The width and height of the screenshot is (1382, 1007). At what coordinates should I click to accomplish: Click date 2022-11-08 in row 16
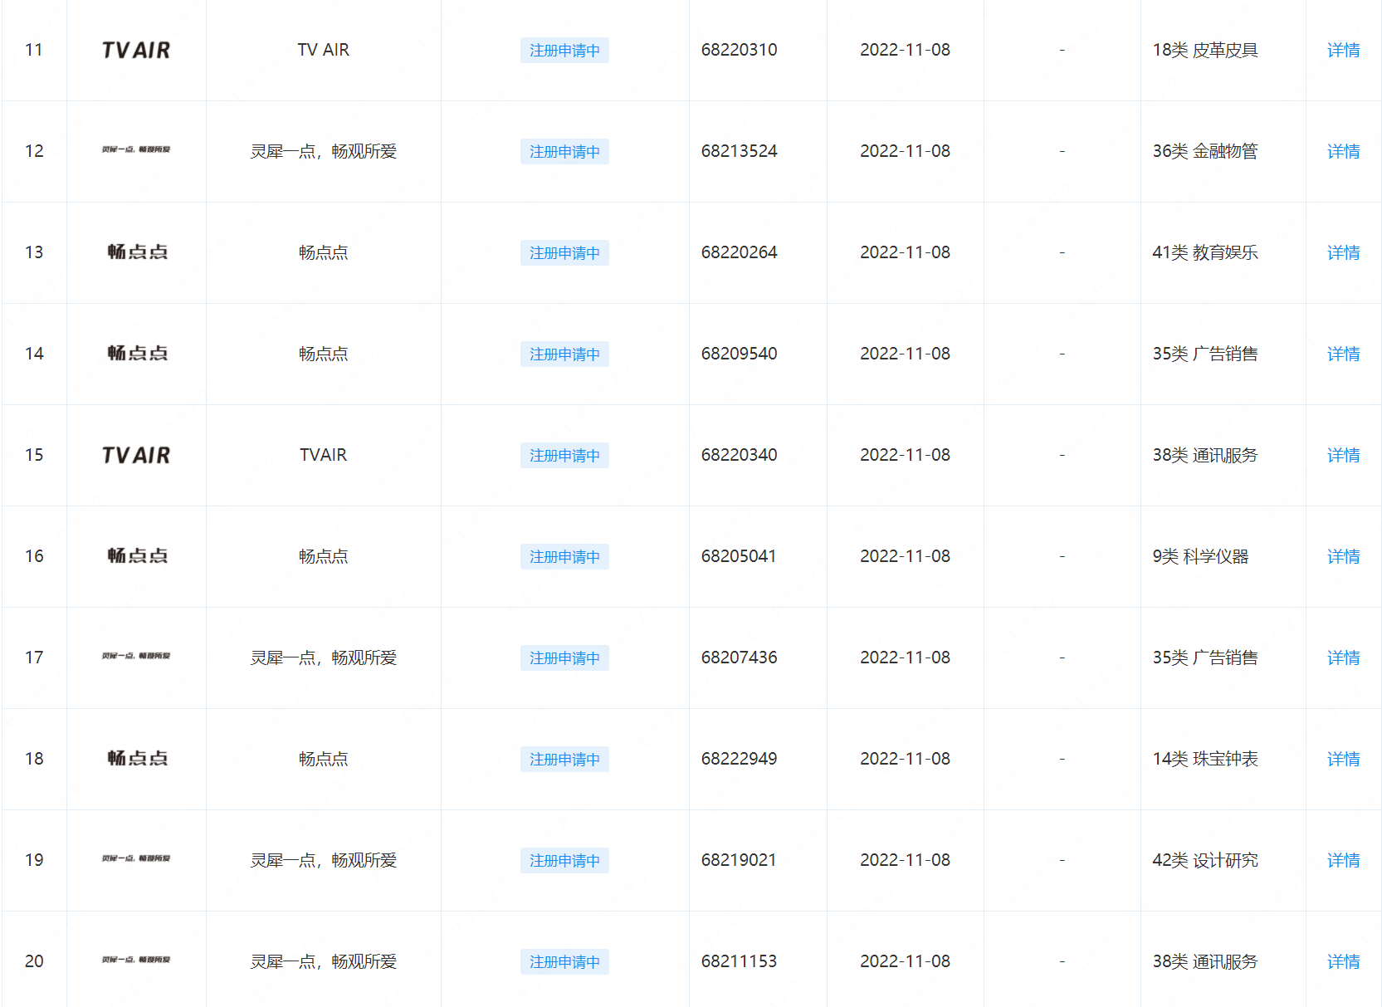tap(905, 556)
